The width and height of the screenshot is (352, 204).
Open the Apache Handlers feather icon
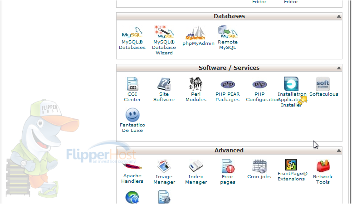click(x=132, y=166)
